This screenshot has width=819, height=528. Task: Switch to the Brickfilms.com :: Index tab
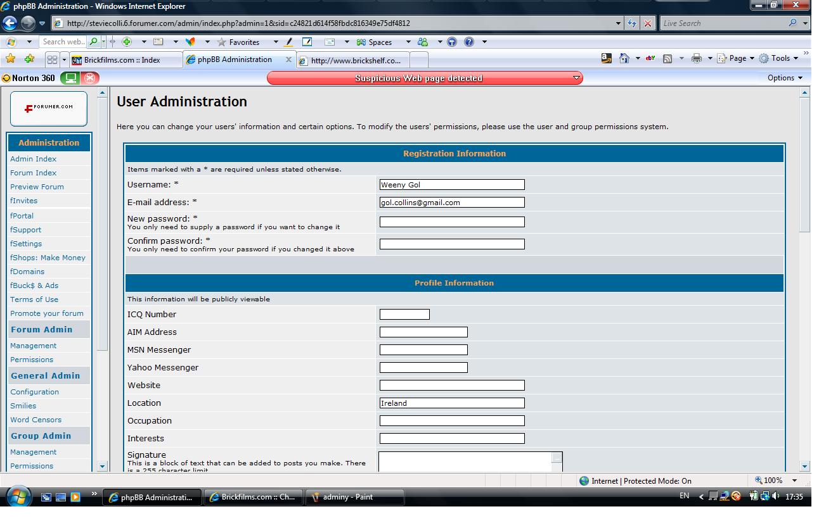[x=126, y=60]
